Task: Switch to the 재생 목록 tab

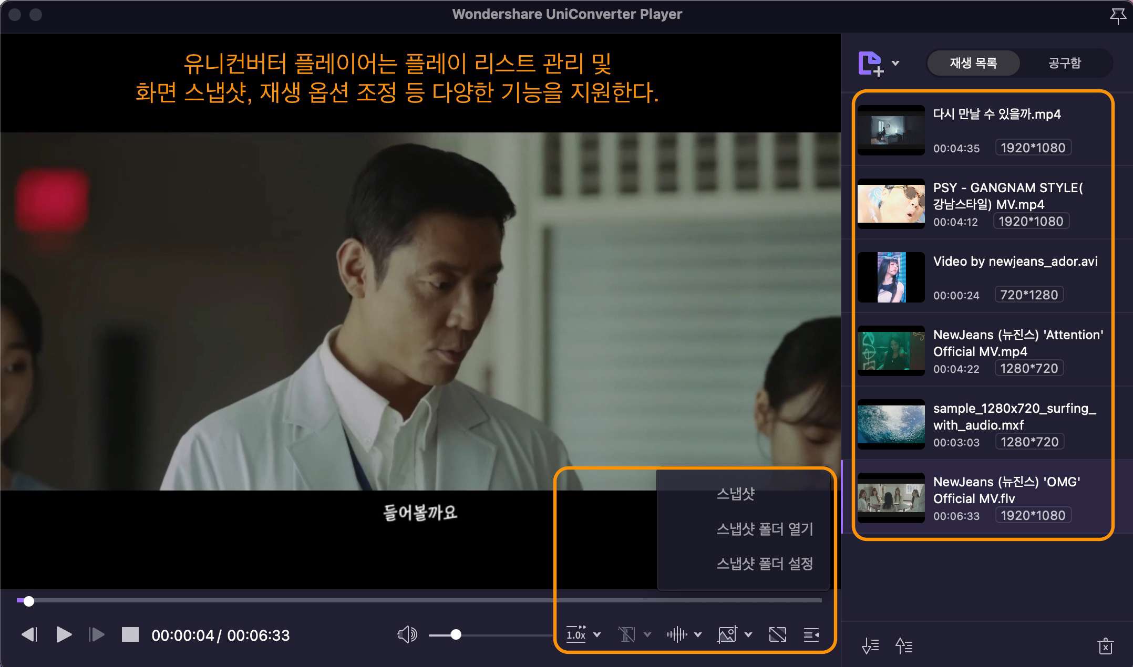Action: click(973, 63)
